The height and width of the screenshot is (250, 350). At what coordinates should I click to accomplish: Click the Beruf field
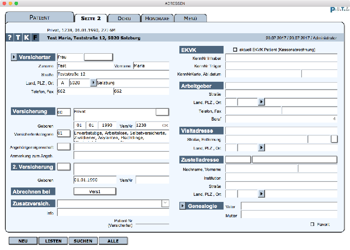(281, 119)
